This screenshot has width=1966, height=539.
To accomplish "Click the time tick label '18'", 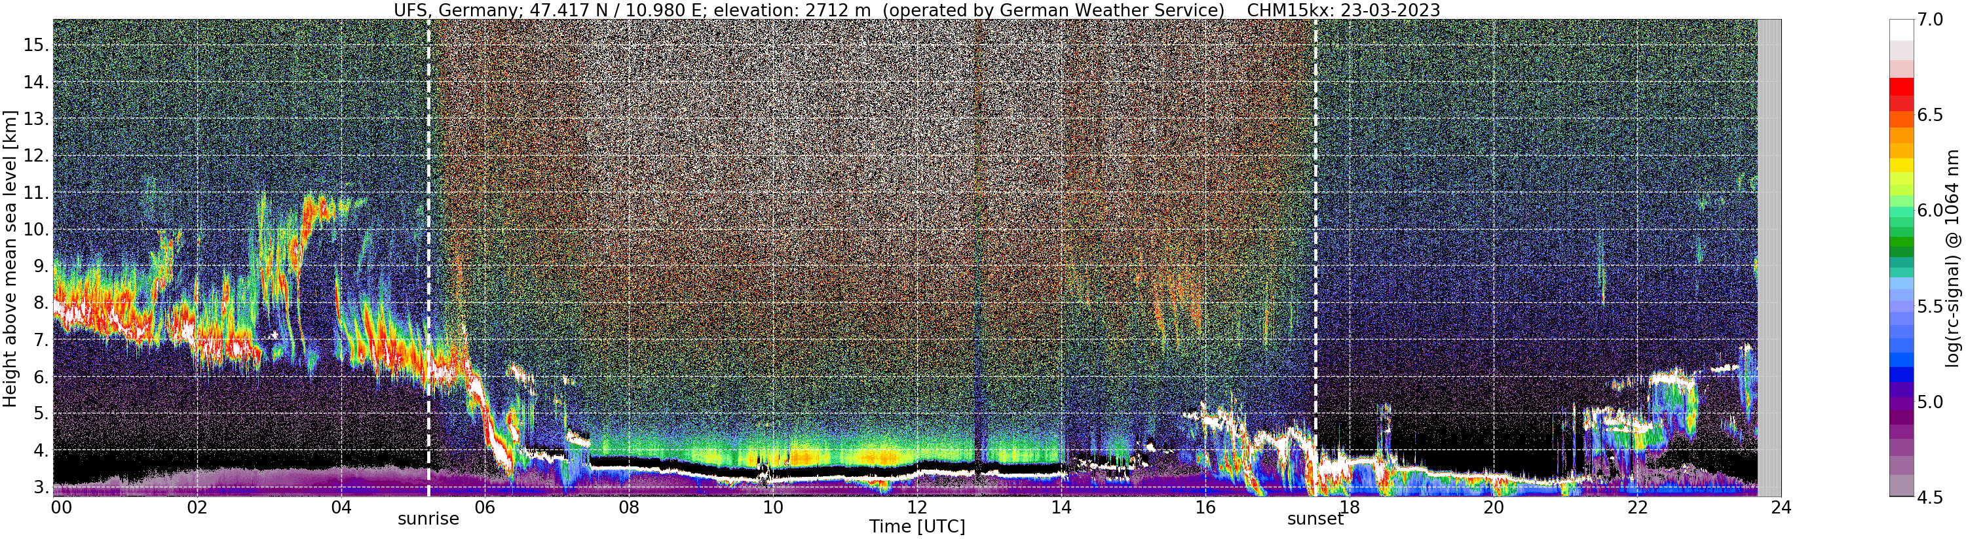I will click(x=1349, y=508).
